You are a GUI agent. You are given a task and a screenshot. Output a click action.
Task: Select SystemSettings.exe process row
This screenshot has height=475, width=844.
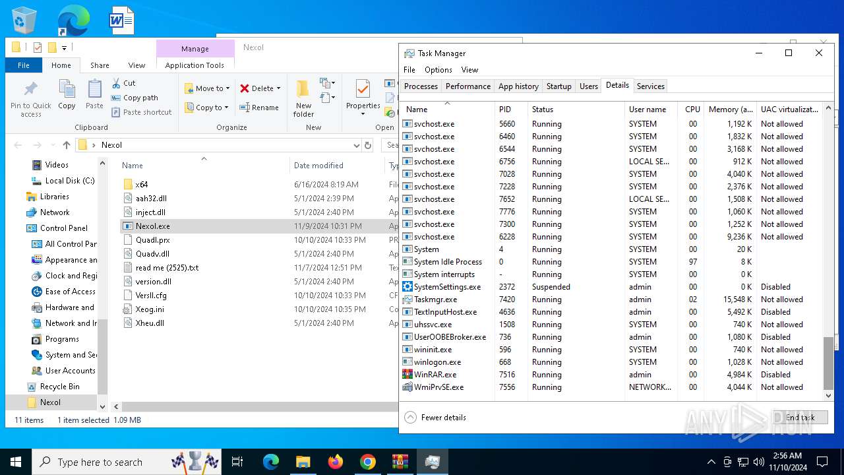[612, 287]
